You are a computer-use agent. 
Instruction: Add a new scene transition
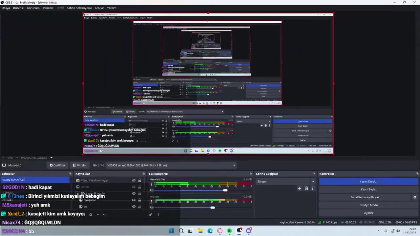(x=300, y=188)
